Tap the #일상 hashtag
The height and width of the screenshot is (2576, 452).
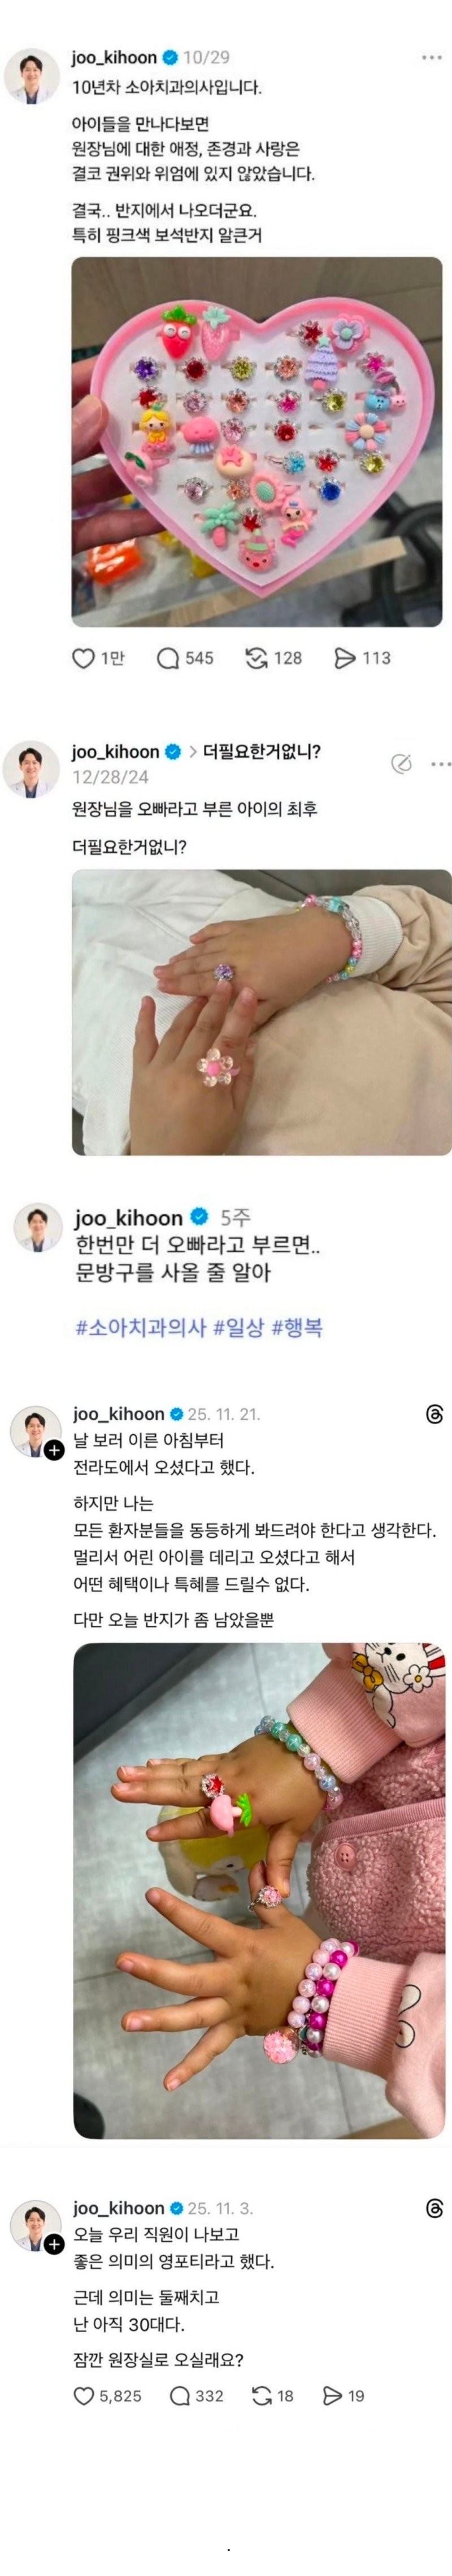coord(239,1327)
